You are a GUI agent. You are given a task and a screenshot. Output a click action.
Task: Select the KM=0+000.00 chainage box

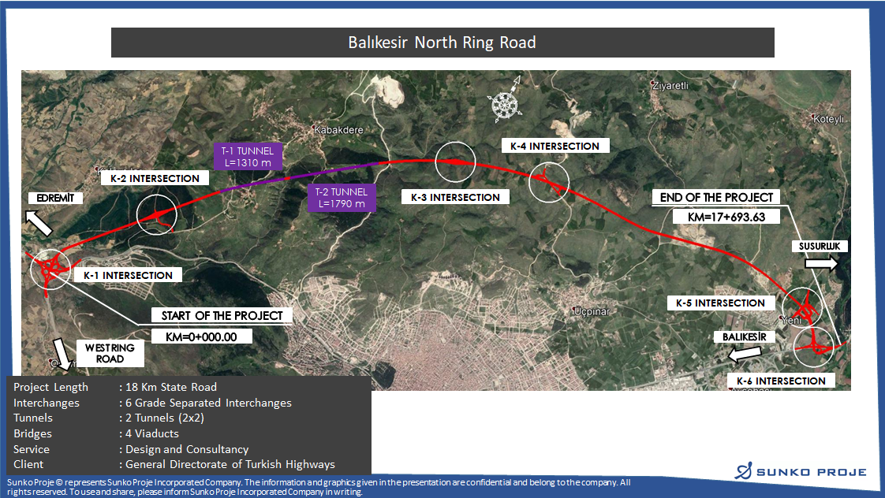pos(201,336)
